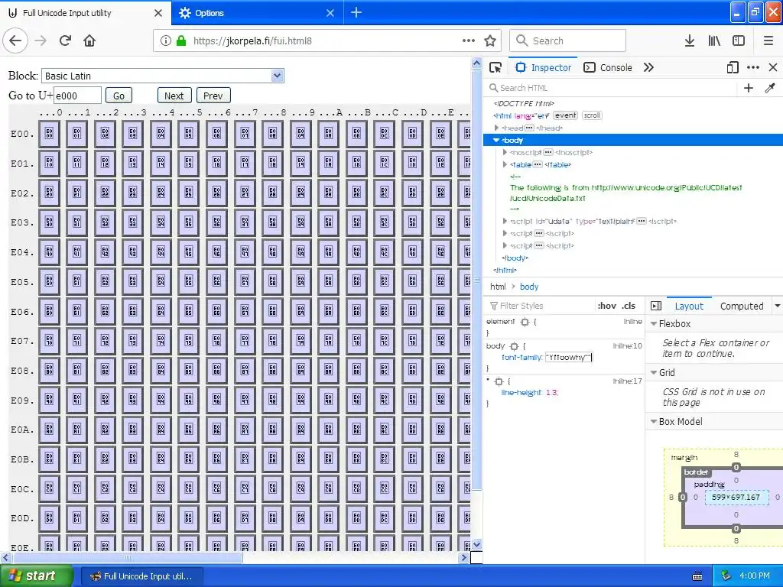783x587 pixels.
Task: Open the Firefox hamburger menu
Action: pyautogui.click(x=768, y=41)
